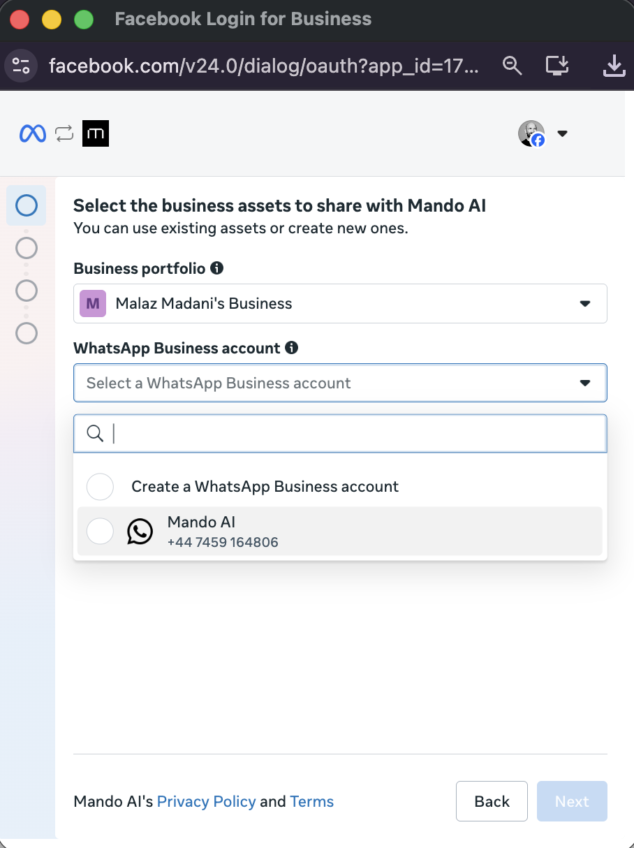634x848 pixels.
Task: Click the first step indicator in sidebar
Action: tap(27, 205)
